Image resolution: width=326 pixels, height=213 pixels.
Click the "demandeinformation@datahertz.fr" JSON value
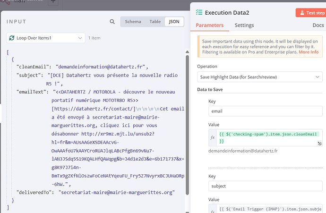point(100,67)
